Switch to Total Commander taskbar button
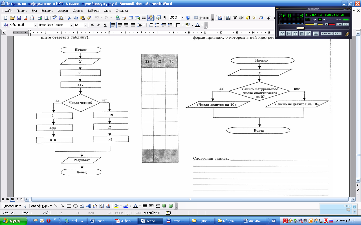361x225 pixels. click(x=74, y=221)
